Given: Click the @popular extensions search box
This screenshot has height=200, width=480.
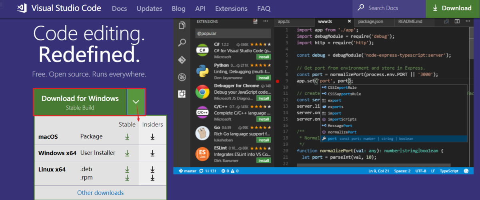Looking at the screenshot, I should click(x=233, y=34).
